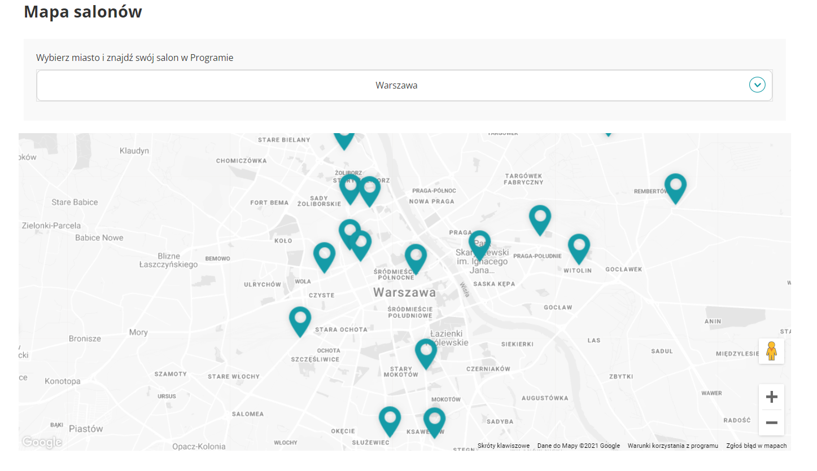Screen dimensions: 817x471
Task: Select the salon pin east of Praga
Action: [x=540, y=220]
